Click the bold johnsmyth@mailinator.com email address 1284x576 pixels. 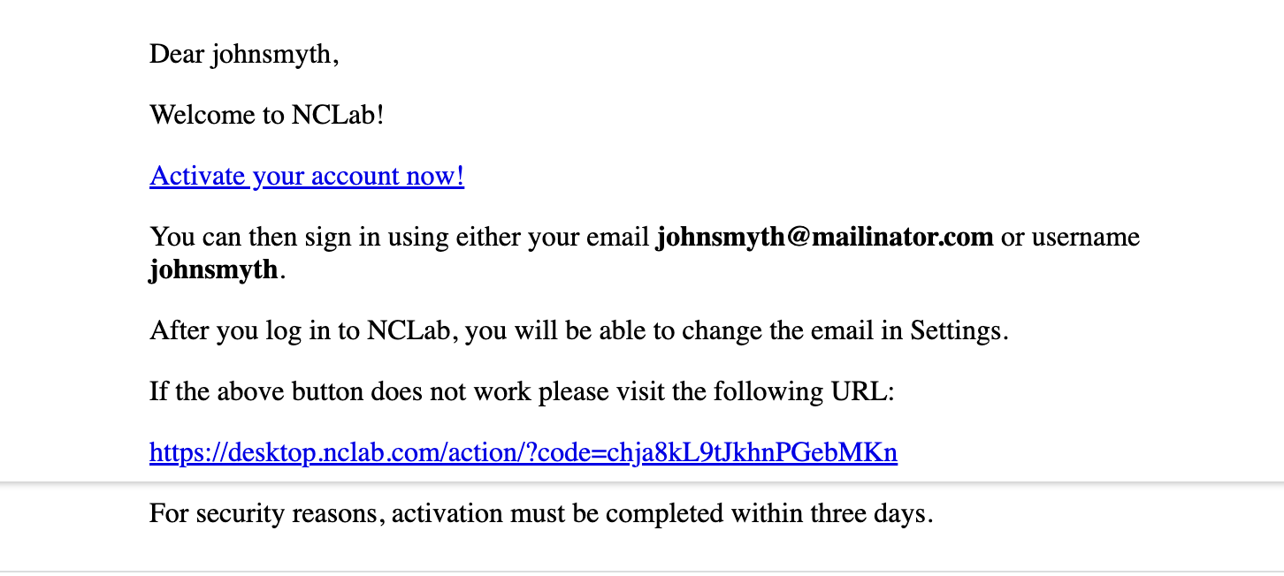coord(824,238)
